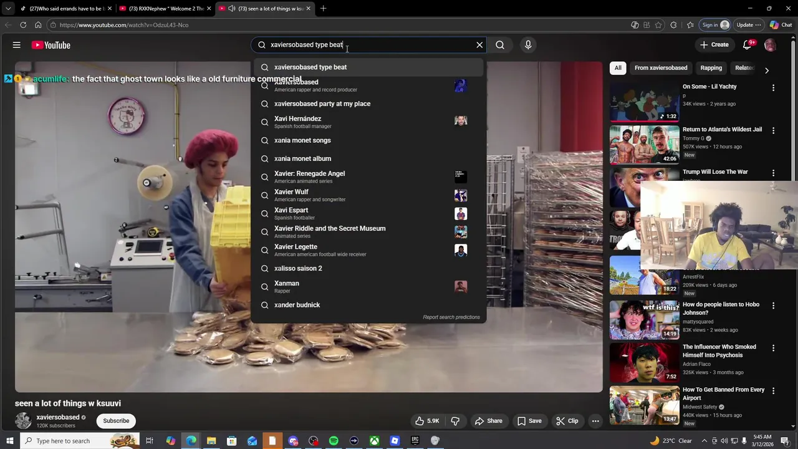Open options for 'Trump Will Lose The War'
The height and width of the screenshot is (449, 798).
pyautogui.click(x=773, y=173)
